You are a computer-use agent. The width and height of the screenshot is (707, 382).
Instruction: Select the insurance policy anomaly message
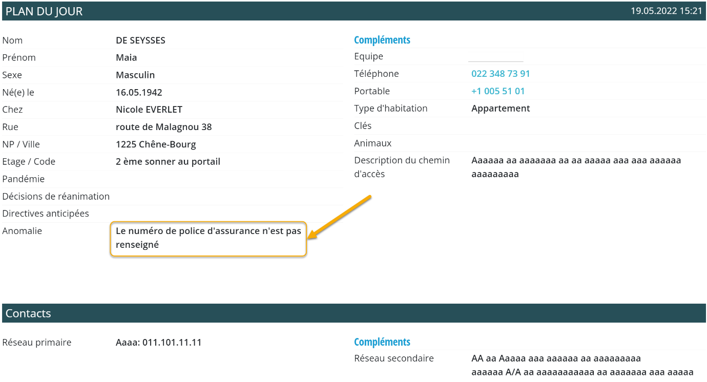(x=208, y=238)
